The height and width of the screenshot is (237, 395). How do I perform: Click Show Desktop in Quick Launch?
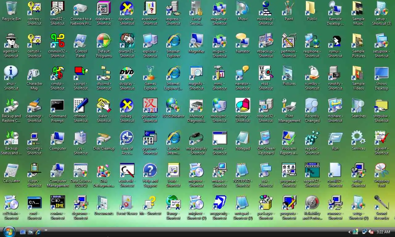(23, 232)
